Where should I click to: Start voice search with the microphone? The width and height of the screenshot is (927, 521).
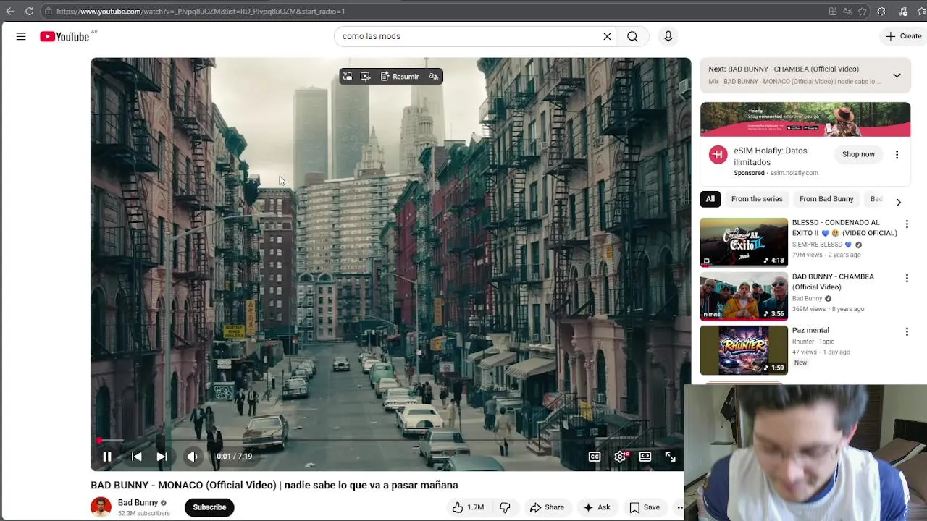pyautogui.click(x=668, y=36)
